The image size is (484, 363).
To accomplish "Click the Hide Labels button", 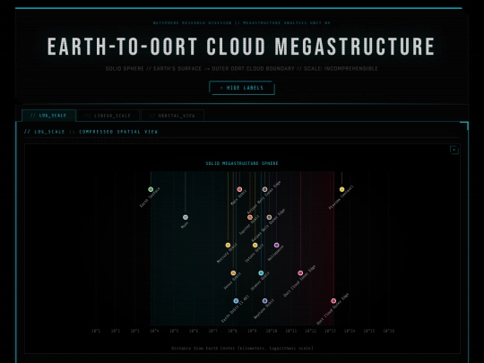I will [x=242, y=88].
